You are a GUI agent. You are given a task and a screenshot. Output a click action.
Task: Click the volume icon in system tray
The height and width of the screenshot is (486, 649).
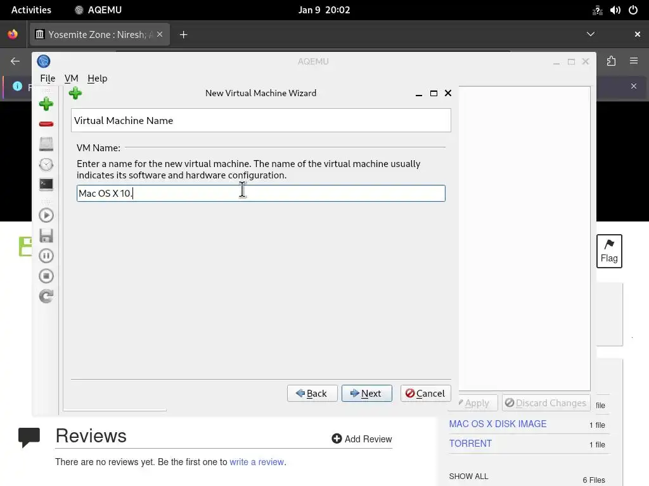pos(615,10)
